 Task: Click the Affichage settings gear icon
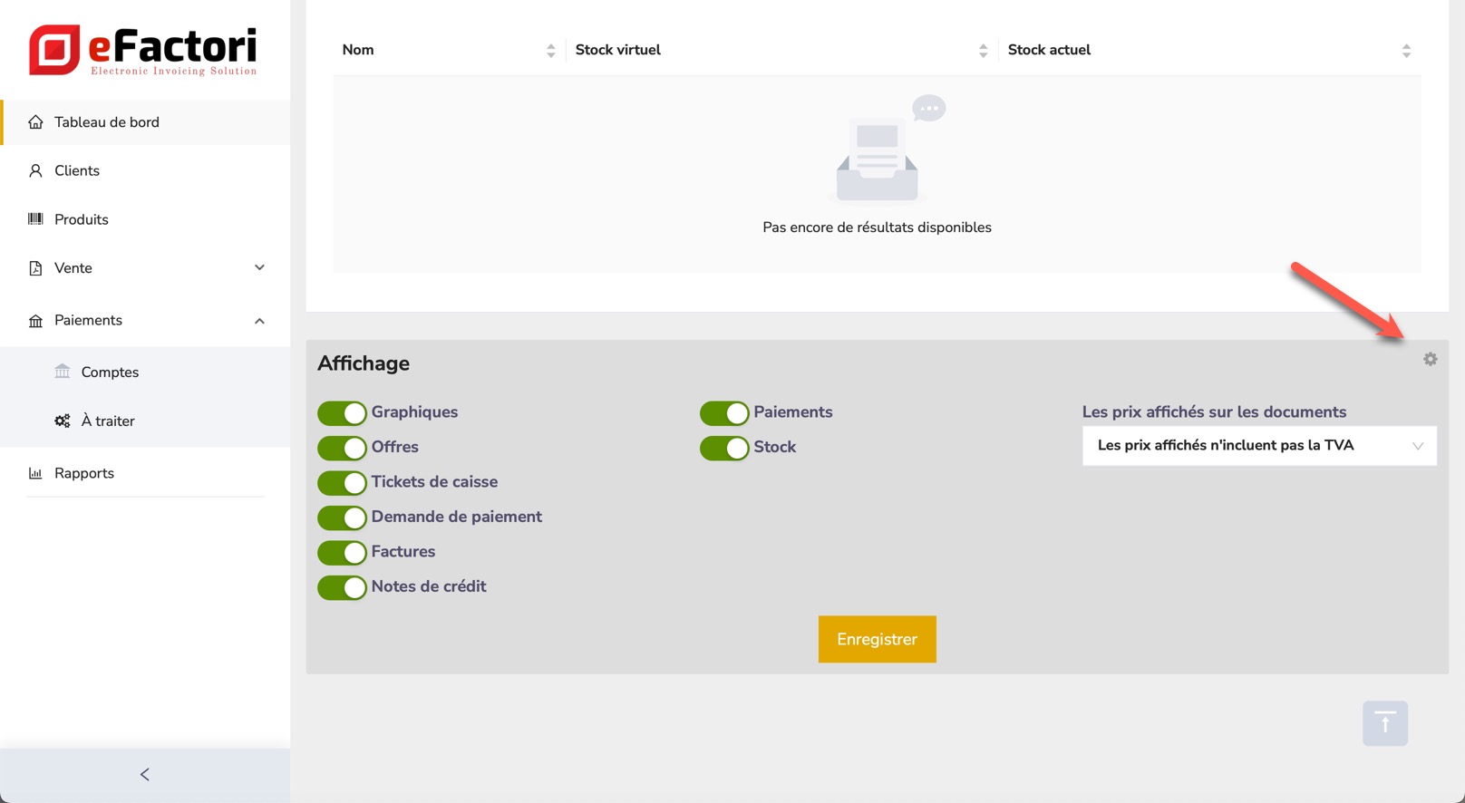point(1430,360)
